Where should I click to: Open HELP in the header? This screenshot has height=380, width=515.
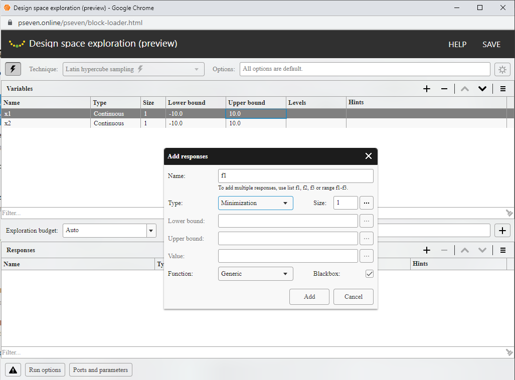pyautogui.click(x=457, y=44)
